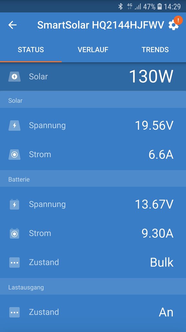Tap the back arrow icon

(x=13, y=25)
